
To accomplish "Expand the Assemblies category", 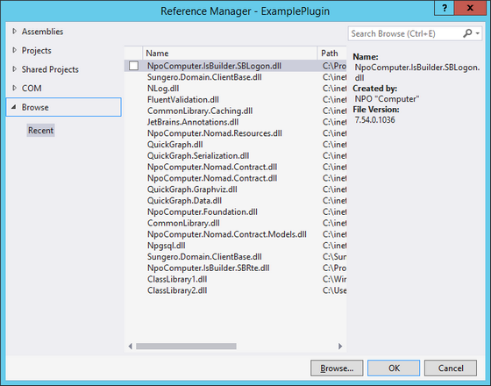I will pos(14,31).
